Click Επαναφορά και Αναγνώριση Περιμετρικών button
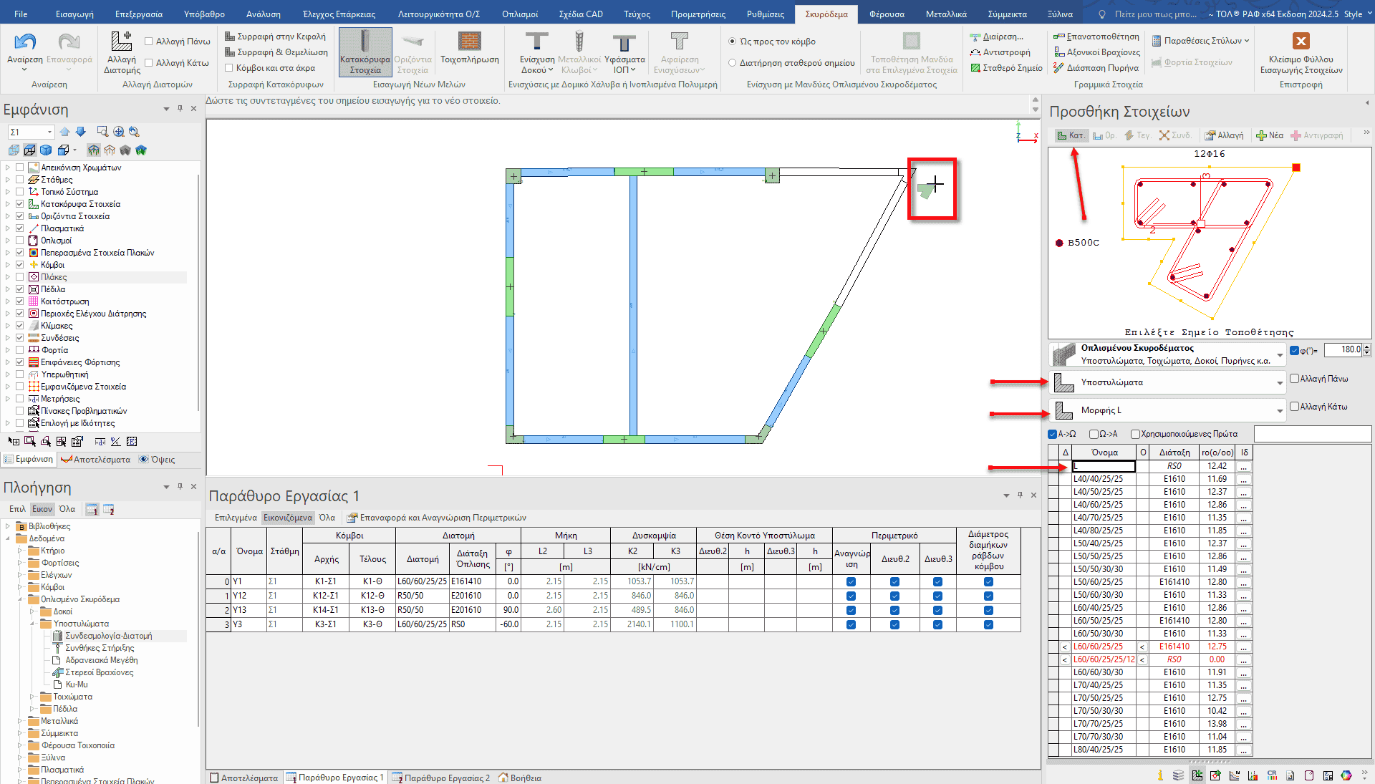This screenshot has width=1375, height=784. click(437, 518)
